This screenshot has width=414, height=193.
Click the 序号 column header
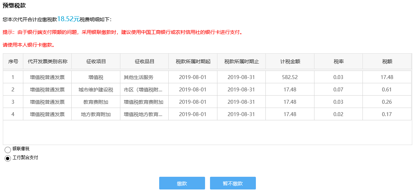pos(13,61)
